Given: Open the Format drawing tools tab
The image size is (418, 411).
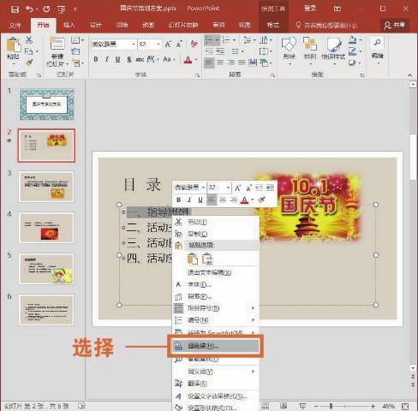Looking at the screenshot, I should pos(273,25).
